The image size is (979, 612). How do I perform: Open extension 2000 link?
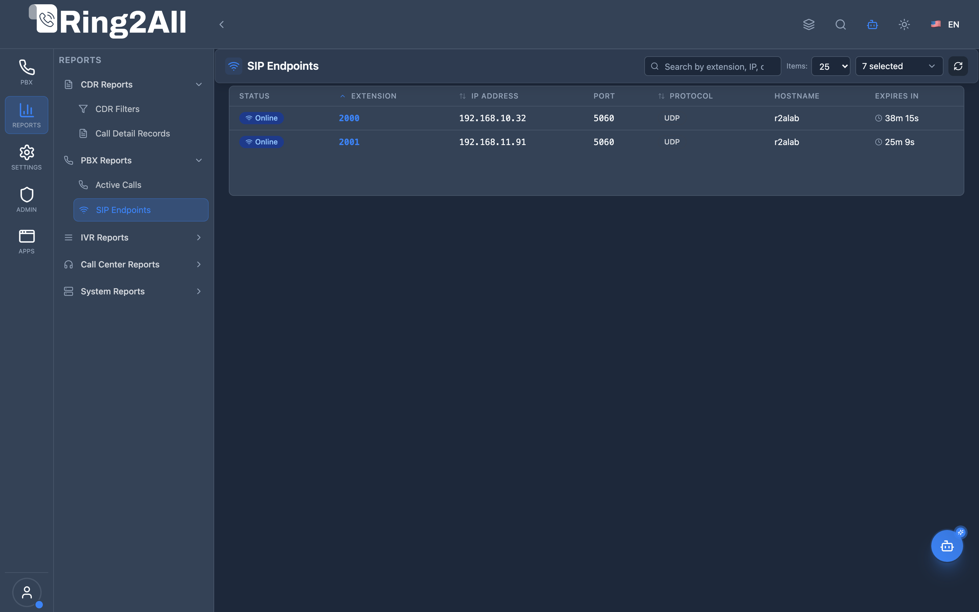[x=349, y=118]
